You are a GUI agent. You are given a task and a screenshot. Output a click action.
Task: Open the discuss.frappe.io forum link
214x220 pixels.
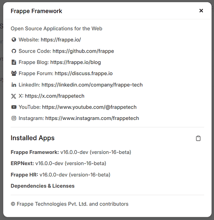[84, 73]
